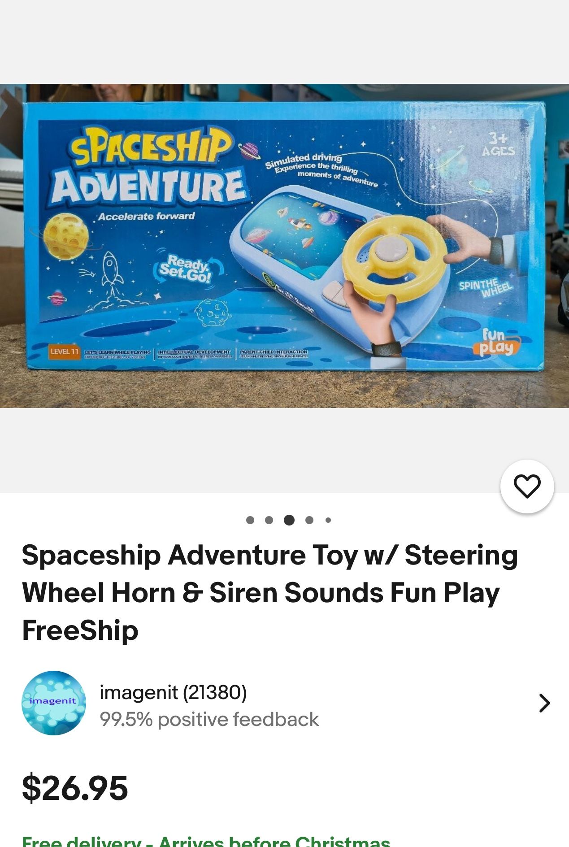Viewport: 569px width, 847px height.
Task: Open the imagenit seller avatar
Action: click(54, 703)
